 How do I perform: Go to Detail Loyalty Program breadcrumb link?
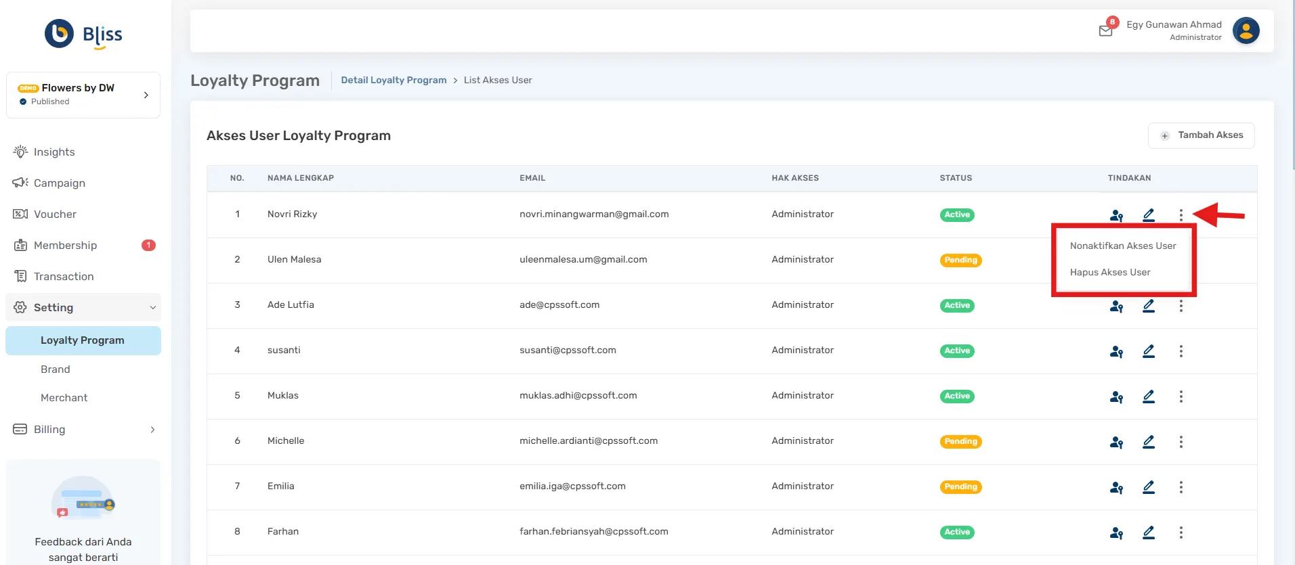pyautogui.click(x=394, y=80)
